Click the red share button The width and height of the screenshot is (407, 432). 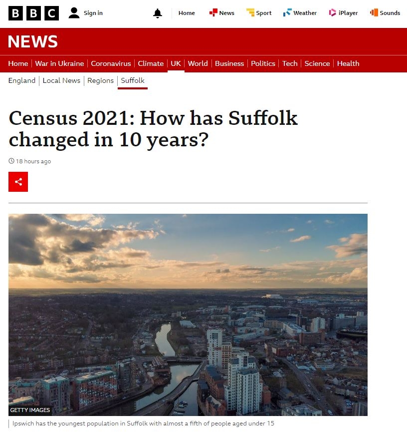point(18,182)
